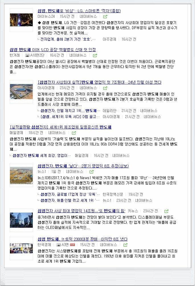Click 네이버뉴스 link for 뉴스1 1일 전
Image resolution: width=195 pixels, height=286 pixels.
click(75, 172)
